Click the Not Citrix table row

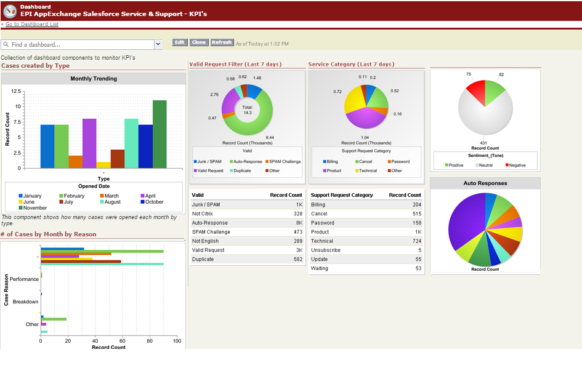tap(247, 214)
